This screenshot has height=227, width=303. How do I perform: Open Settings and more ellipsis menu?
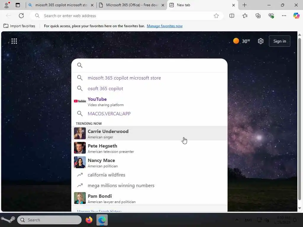[284, 16]
